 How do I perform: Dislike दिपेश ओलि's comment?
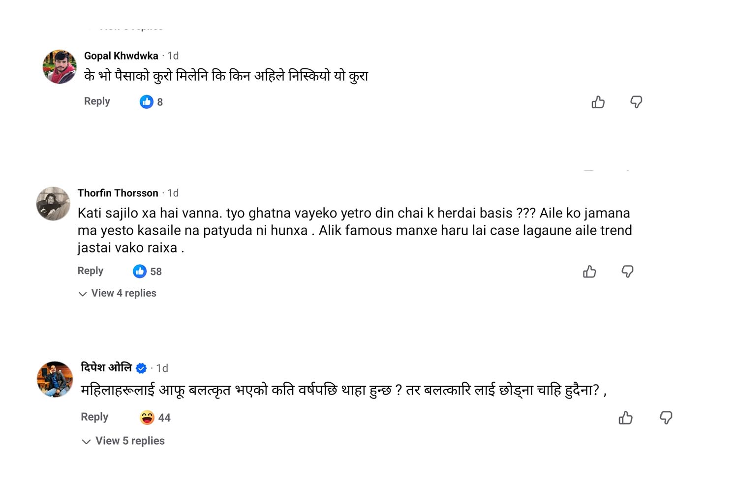(x=666, y=418)
